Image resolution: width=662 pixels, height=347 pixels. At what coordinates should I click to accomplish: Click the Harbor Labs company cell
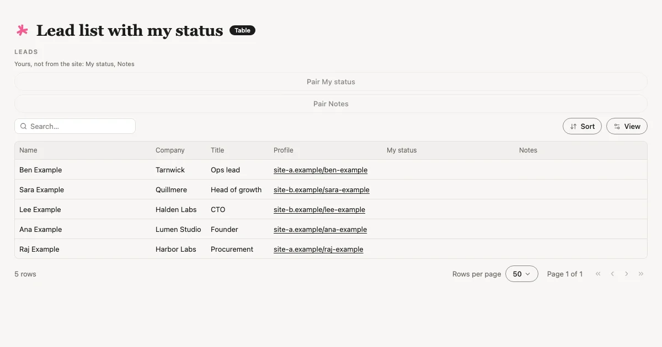click(x=176, y=249)
